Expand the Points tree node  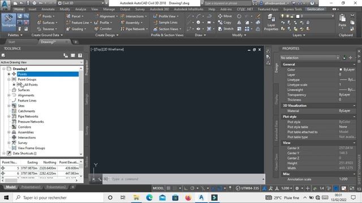pos(9,74)
